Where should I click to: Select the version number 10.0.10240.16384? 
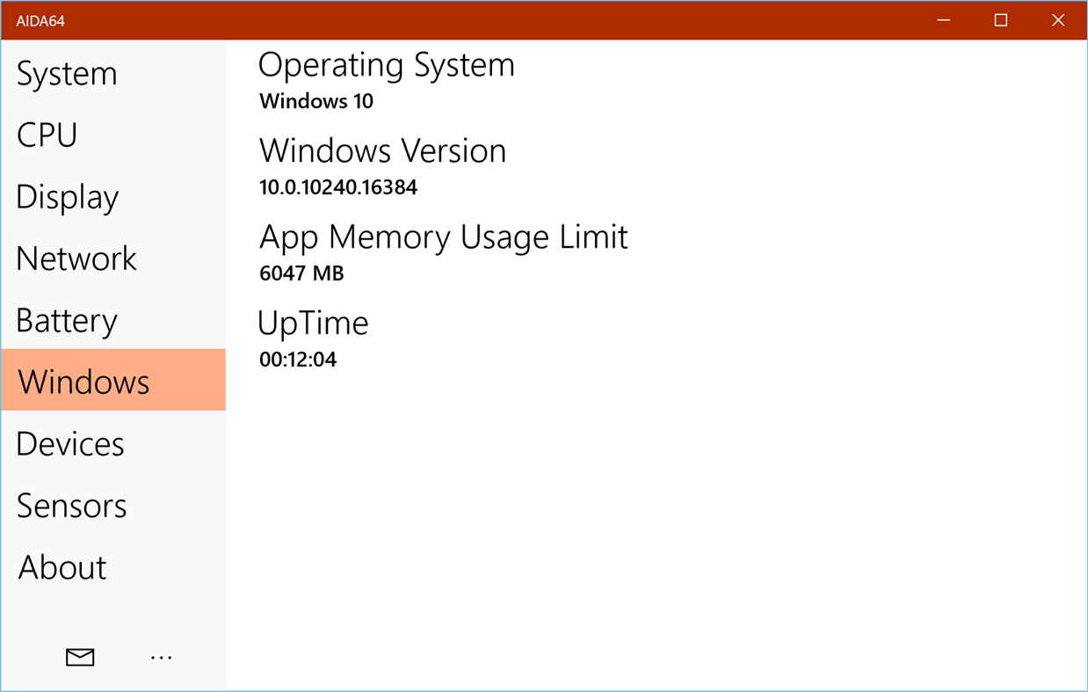[337, 186]
